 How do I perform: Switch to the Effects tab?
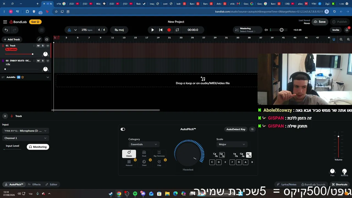pos(34,185)
